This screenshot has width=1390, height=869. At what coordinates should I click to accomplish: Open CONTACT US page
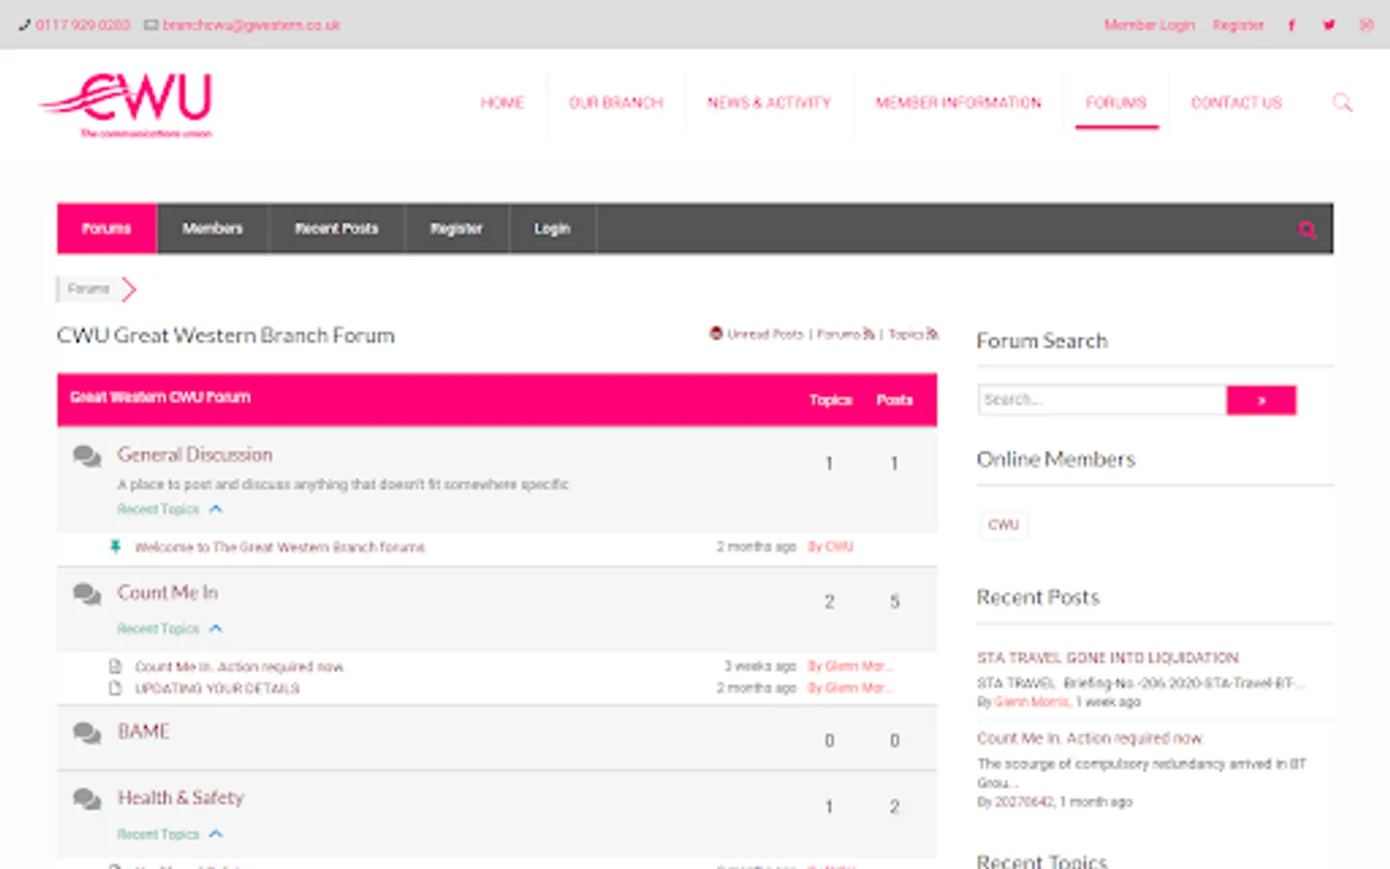[x=1237, y=102]
